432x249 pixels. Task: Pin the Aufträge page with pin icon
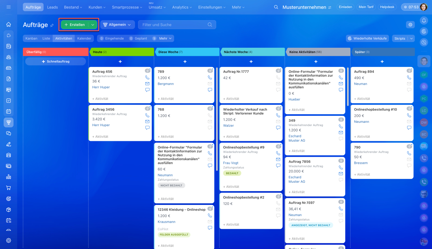click(x=52, y=25)
